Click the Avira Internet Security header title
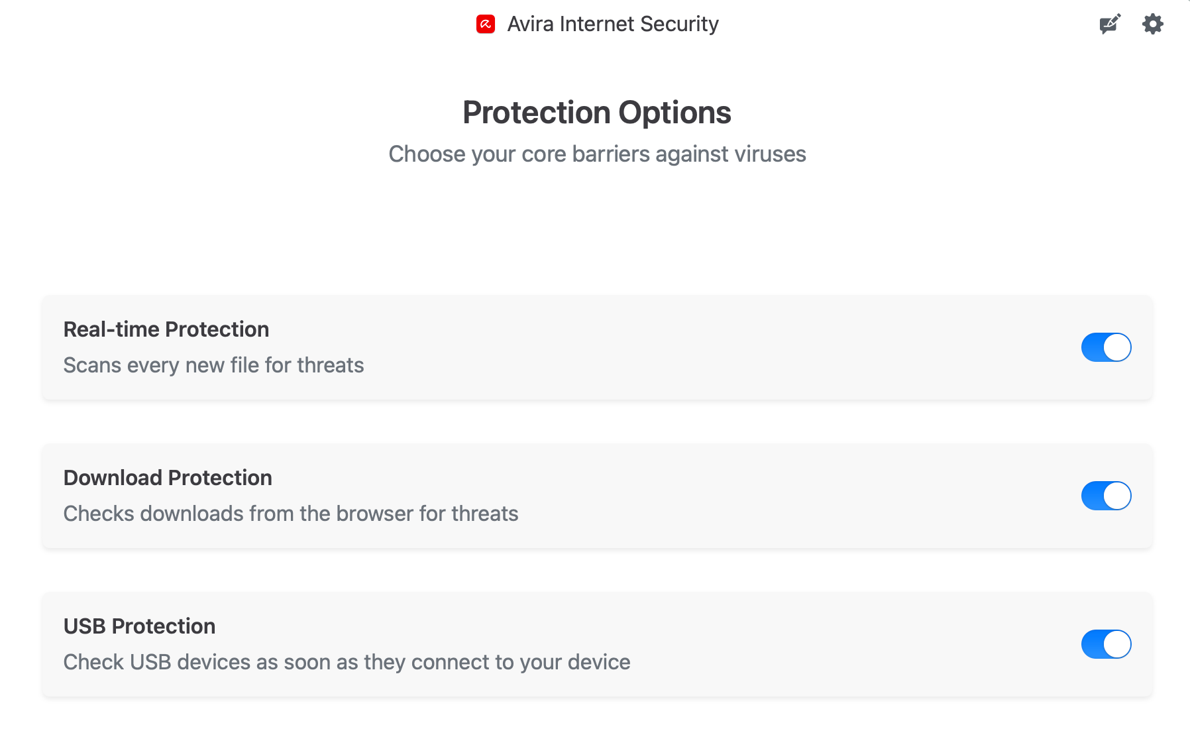The height and width of the screenshot is (729, 1190). pos(613,23)
